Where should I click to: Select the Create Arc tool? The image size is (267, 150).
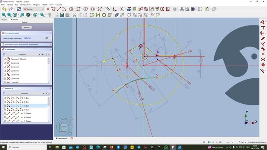point(64,9)
